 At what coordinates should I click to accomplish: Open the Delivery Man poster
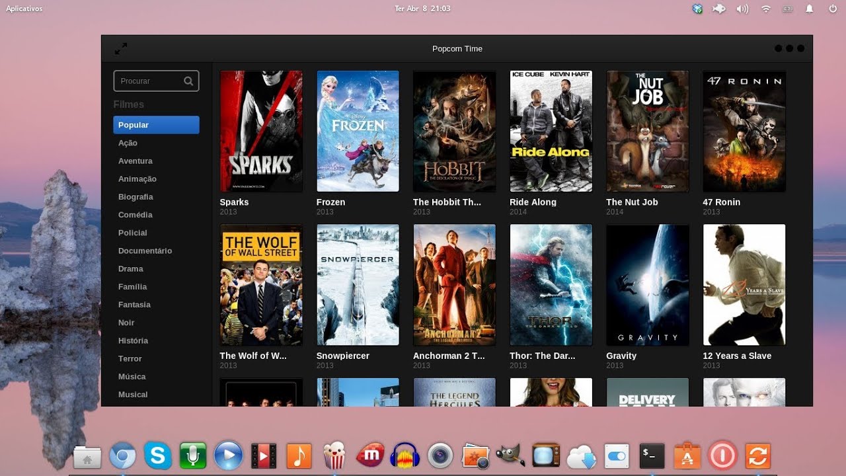(647, 392)
